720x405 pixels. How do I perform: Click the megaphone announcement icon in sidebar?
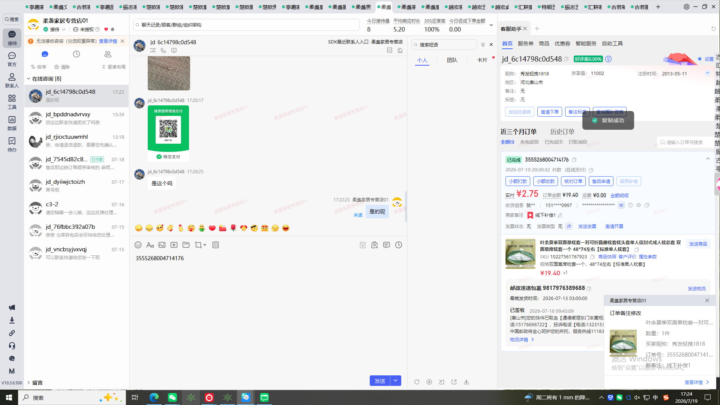point(12,307)
